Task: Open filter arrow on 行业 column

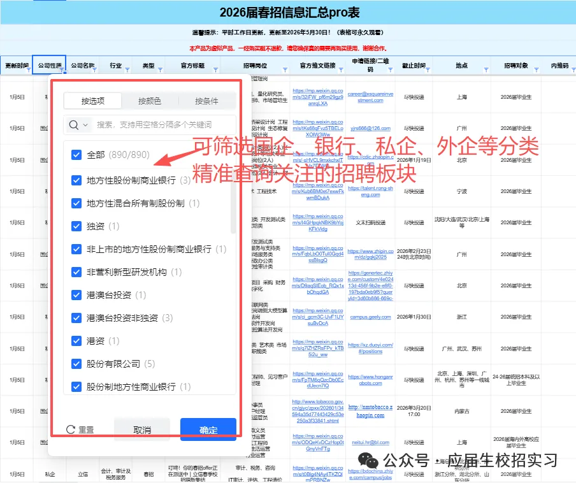Action: click(x=127, y=69)
